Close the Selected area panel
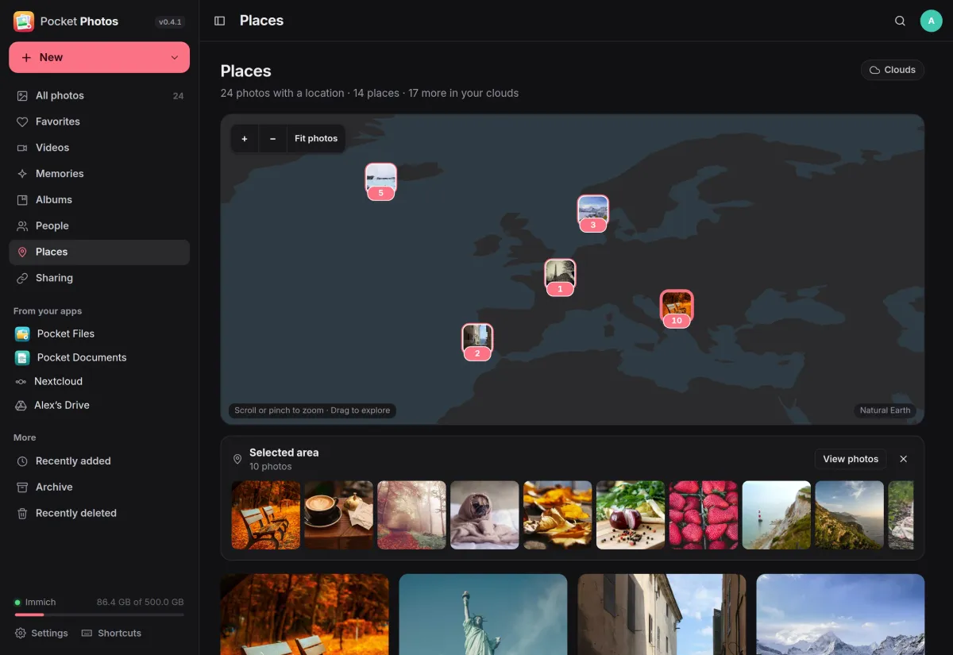This screenshot has height=655, width=953. click(x=903, y=459)
